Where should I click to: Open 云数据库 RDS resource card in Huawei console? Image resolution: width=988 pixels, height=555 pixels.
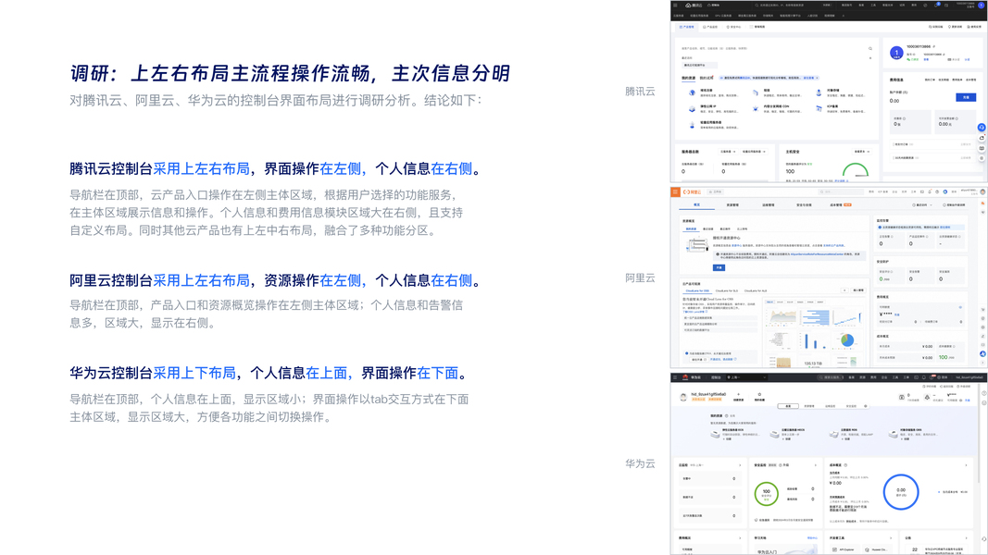pos(851,434)
